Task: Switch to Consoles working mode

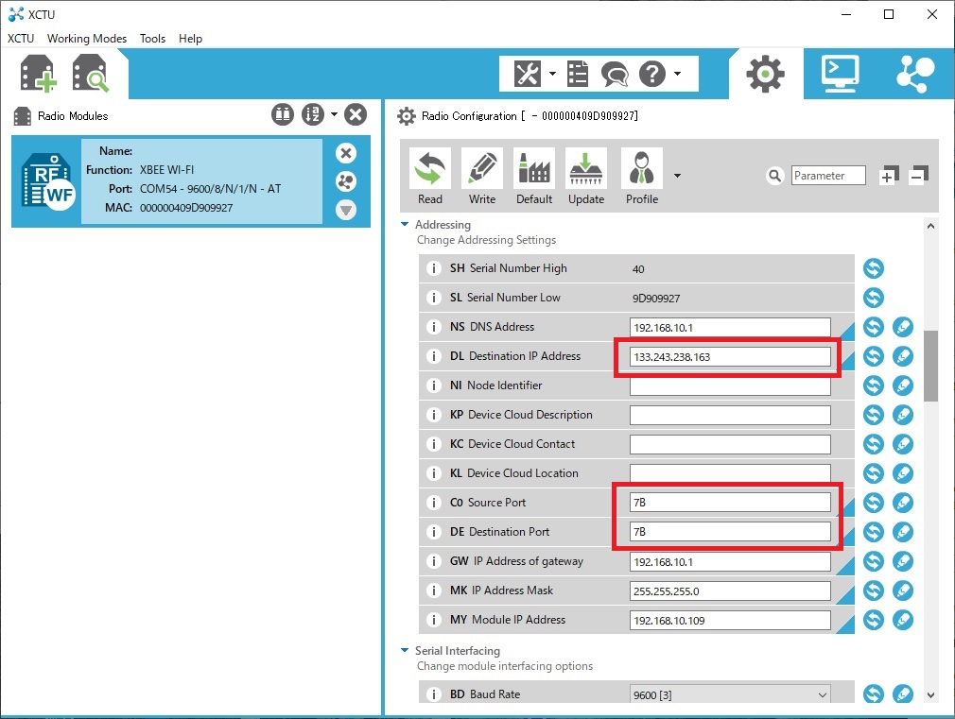Action: point(840,73)
